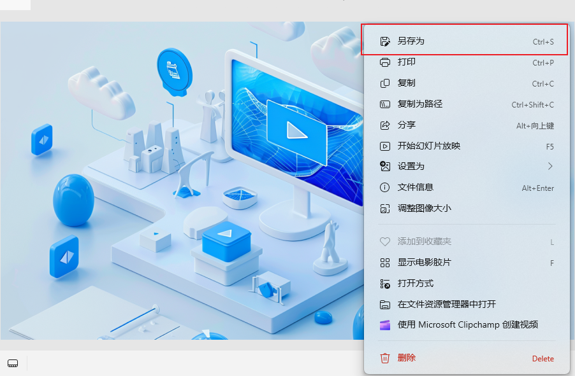Click the share icon next to 分享

[x=385, y=125]
